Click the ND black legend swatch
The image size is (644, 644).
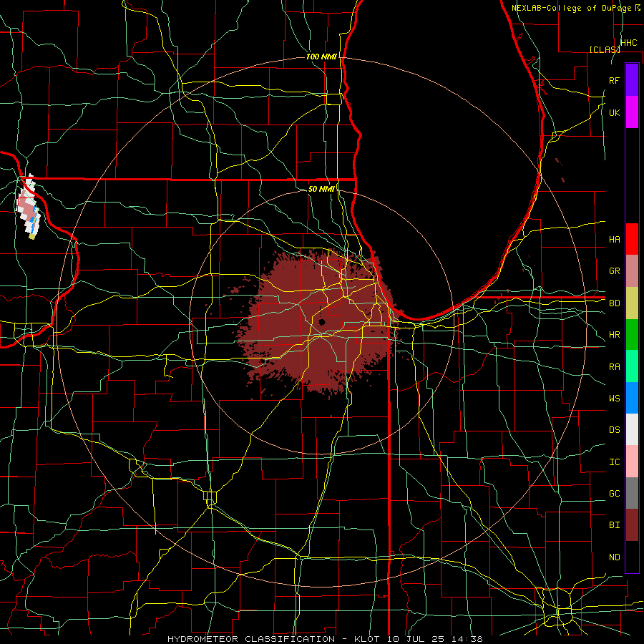[x=632, y=557]
